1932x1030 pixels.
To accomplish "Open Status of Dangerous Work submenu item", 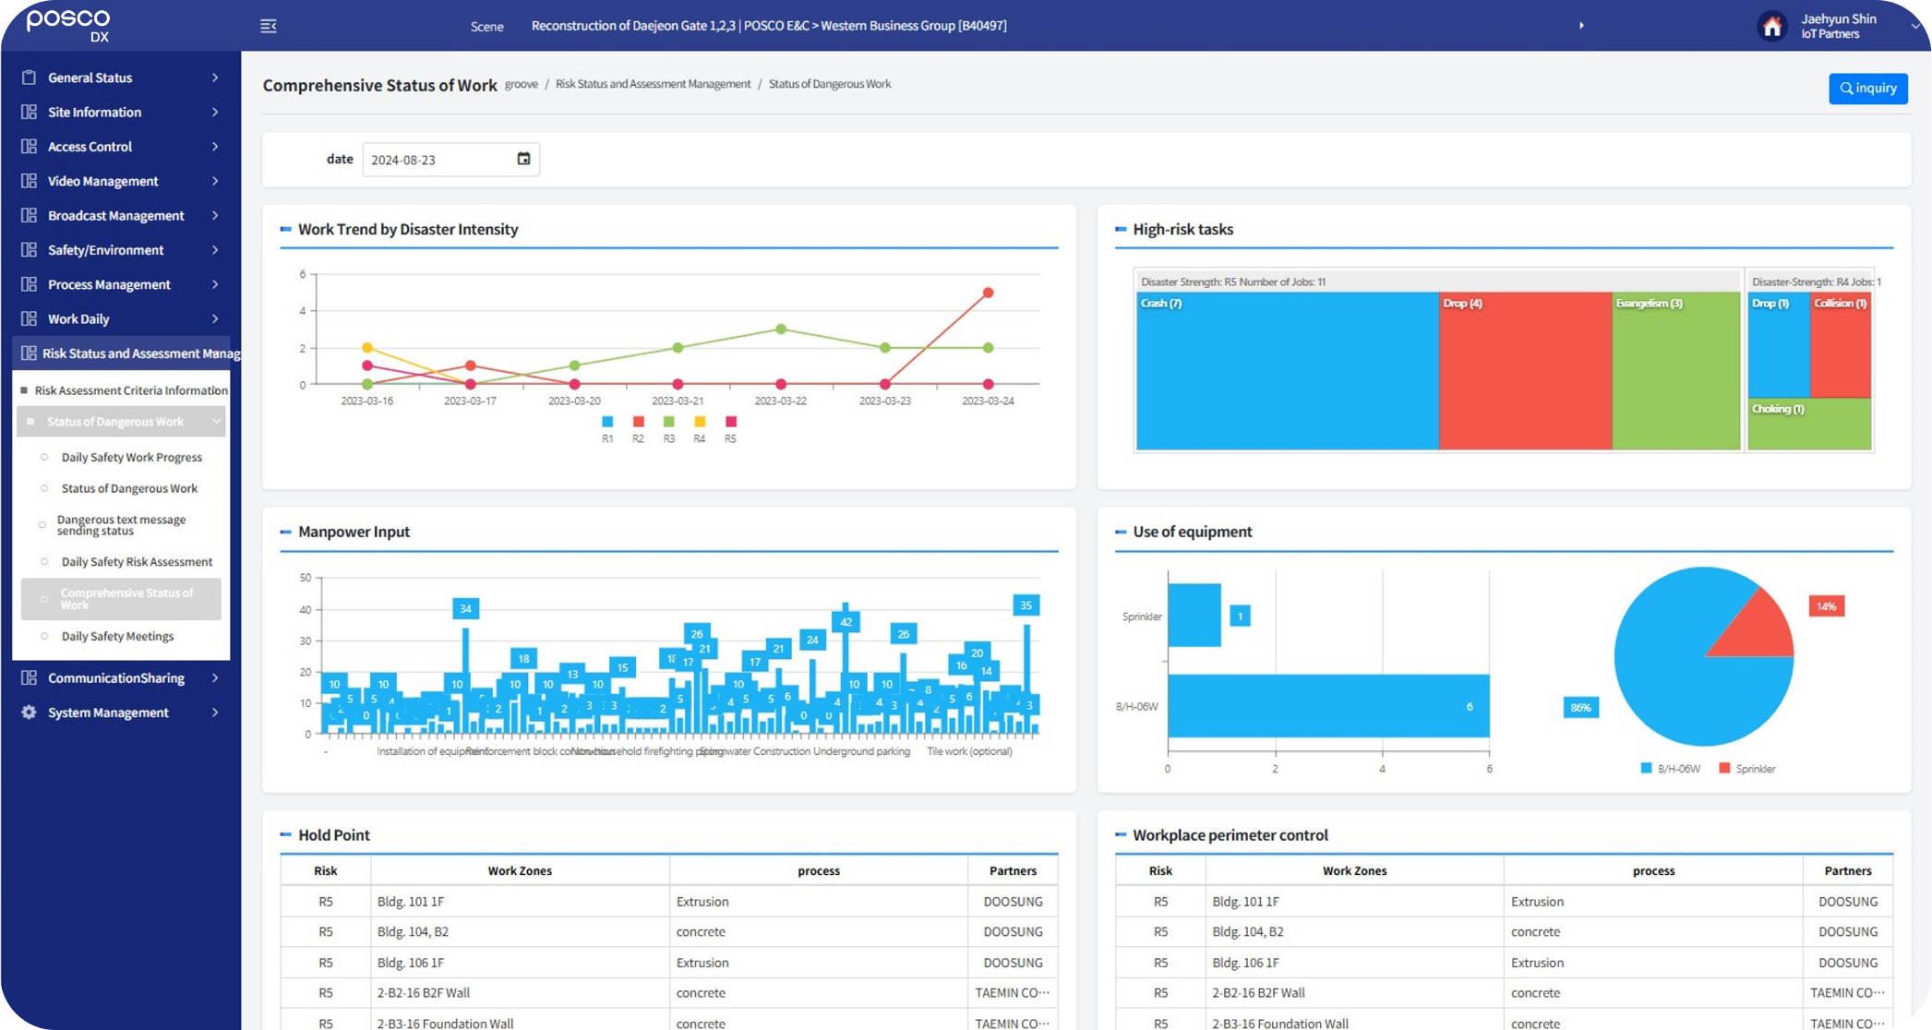I will [x=129, y=488].
